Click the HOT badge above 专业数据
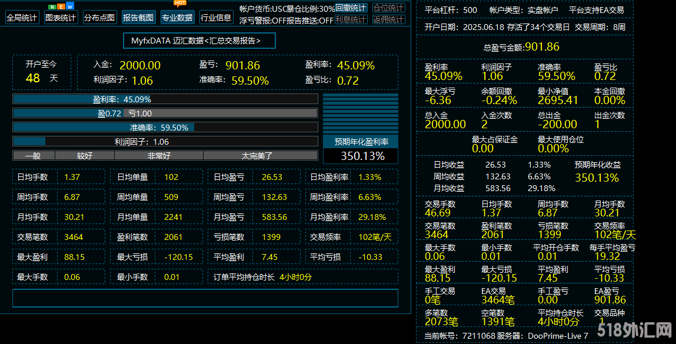The image size is (676, 344). [x=180, y=3]
